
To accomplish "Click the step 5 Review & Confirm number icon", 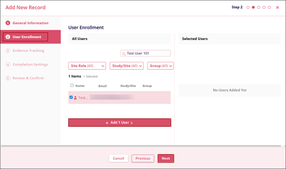I will (x=8, y=78).
